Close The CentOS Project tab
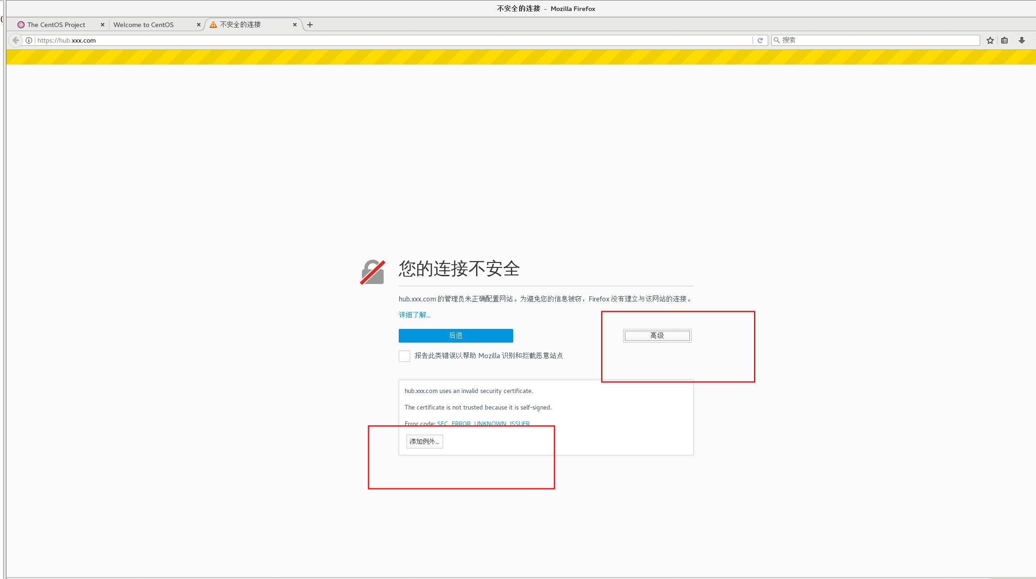1036x579 pixels. pos(103,25)
